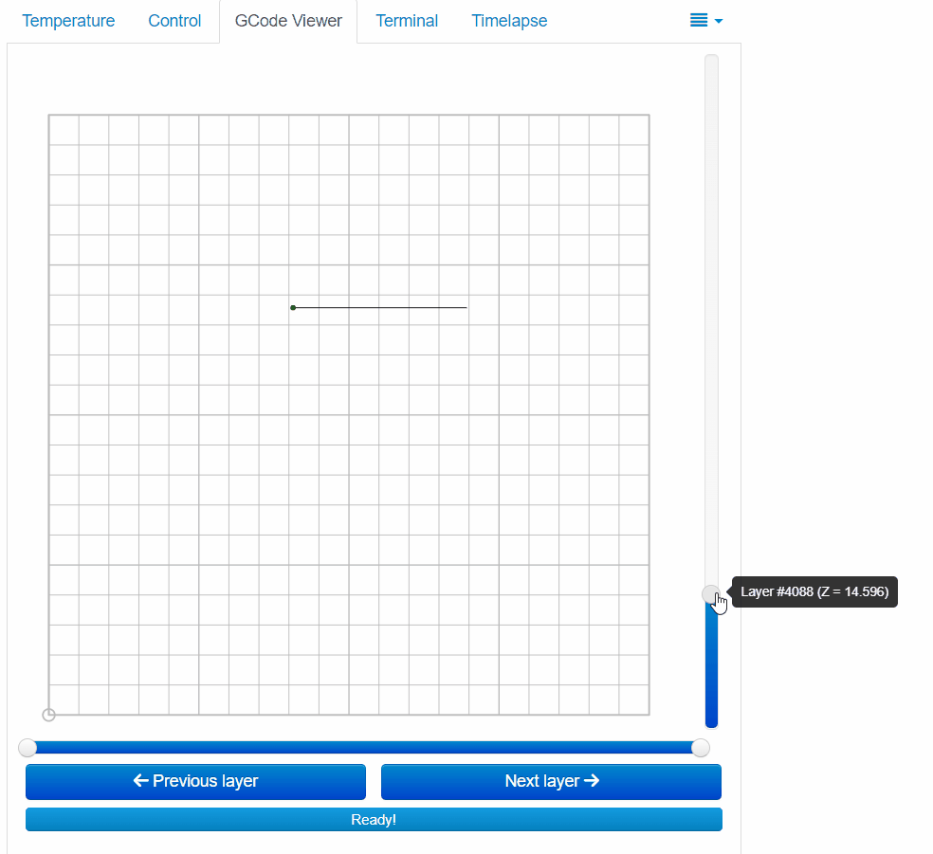Switch to the Temperature tab
This screenshot has width=933, height=854.
point(67,20)
